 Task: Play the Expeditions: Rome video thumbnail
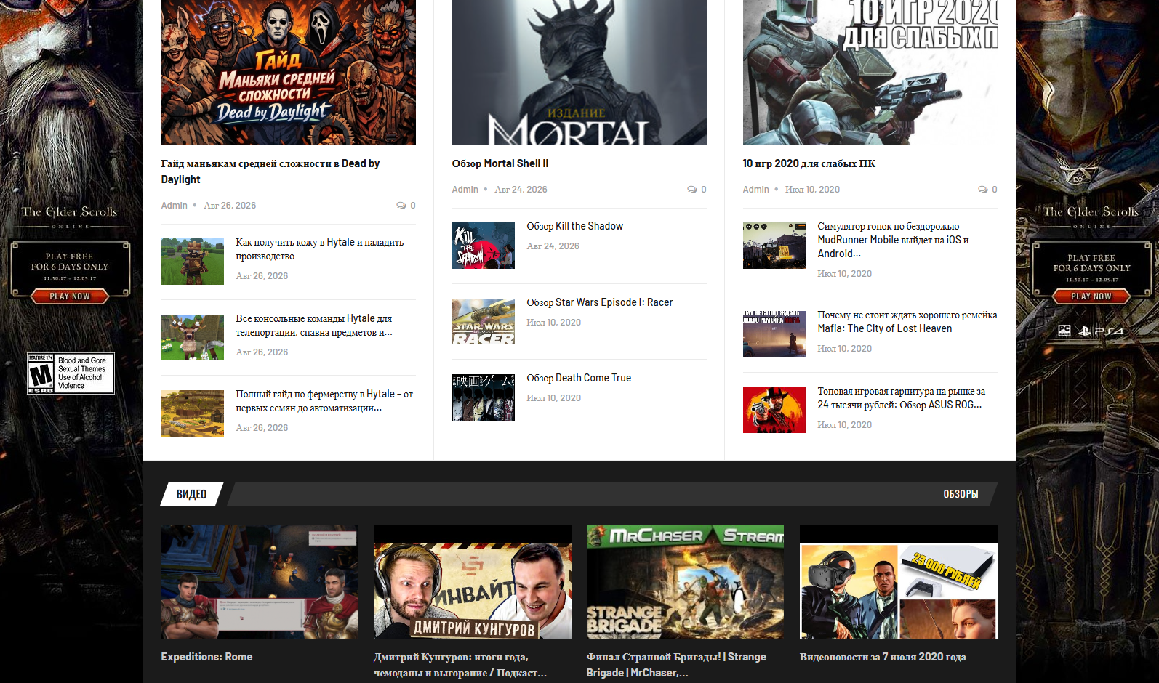[260, 582]
